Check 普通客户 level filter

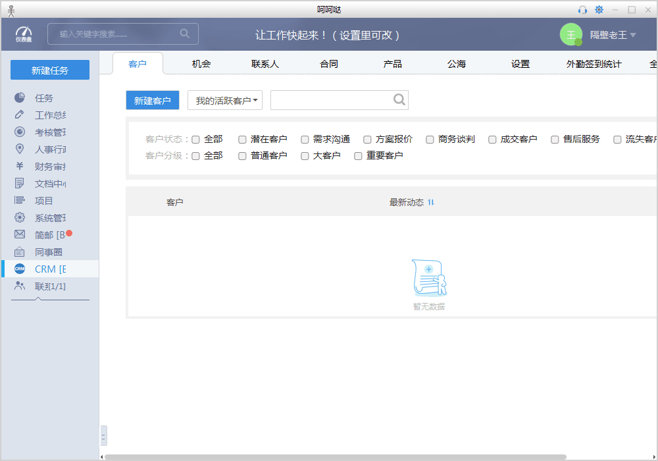(x=242, y=156)
